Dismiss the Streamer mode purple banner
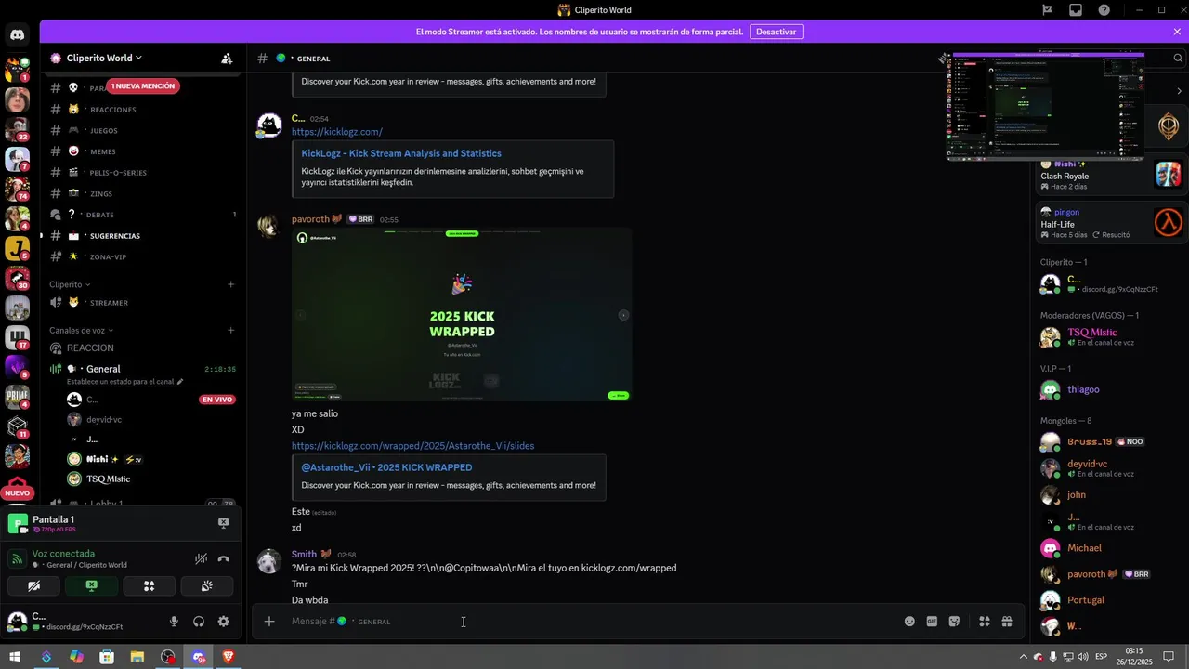This screenshot has width=1189, height=669. (x=1177, y=32)
